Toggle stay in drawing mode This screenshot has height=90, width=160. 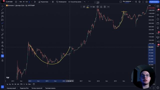click(2, 46)
